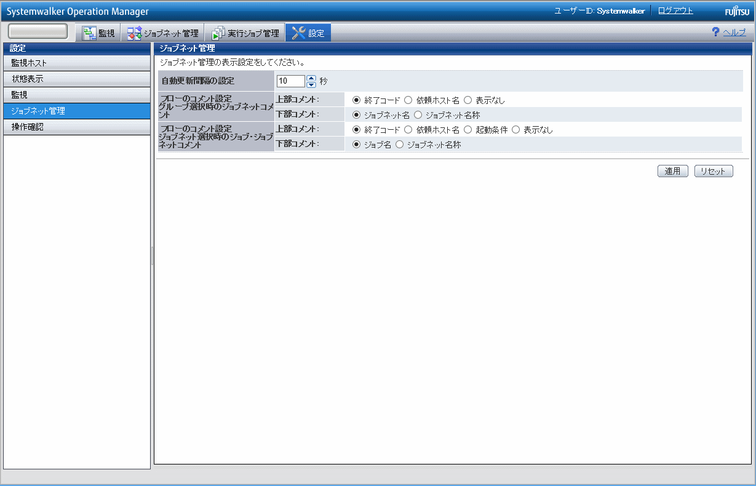
Task: Select ジョブネット名称 for group lower comment
Action: (x=418, y=115)
